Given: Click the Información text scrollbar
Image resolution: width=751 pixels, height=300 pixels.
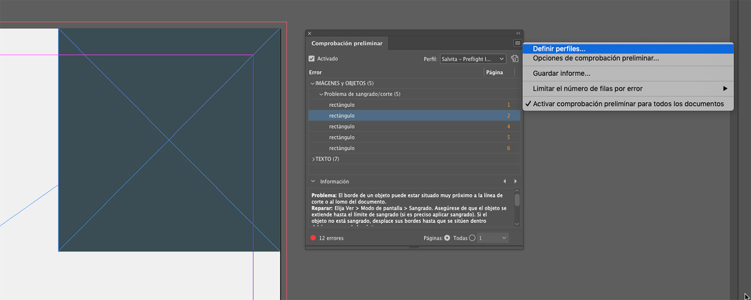Looking at the screenshot, I should pyautogui.click(x=517, y=200).
